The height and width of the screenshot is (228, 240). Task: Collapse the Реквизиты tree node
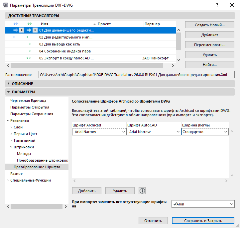pyautogui.click(x=8, y=120)
